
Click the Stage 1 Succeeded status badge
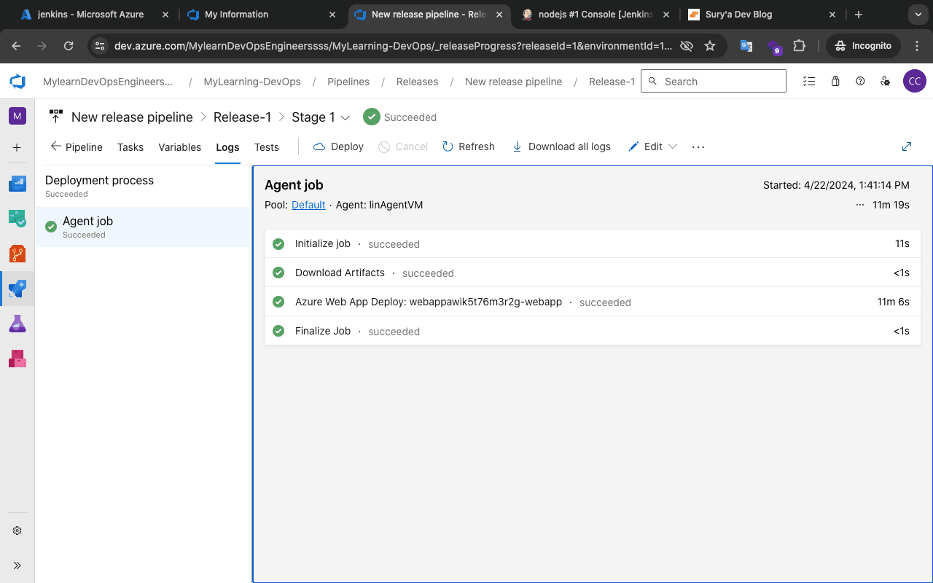click(x=400, y=117)
